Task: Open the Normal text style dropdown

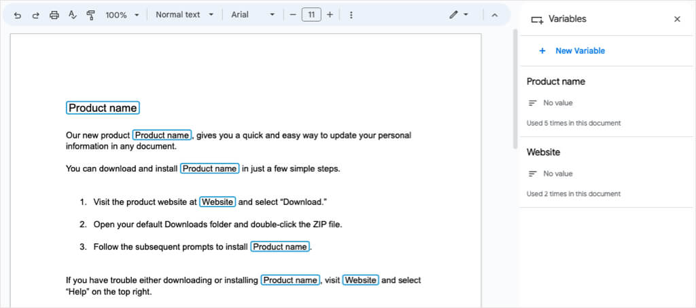Action: tap(184, 15)
